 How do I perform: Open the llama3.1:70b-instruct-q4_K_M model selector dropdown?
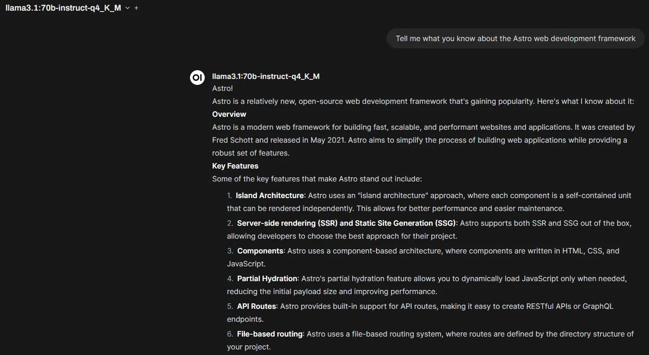pos(67,8)
